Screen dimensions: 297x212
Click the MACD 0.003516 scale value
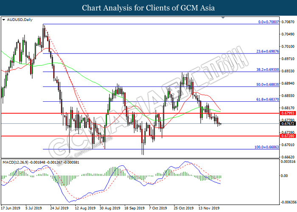click(288, 162)
